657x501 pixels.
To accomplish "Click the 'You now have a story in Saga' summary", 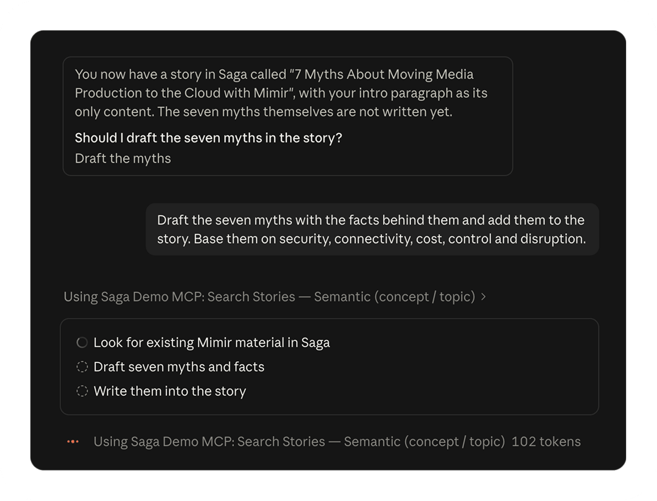I will (281, 93).
